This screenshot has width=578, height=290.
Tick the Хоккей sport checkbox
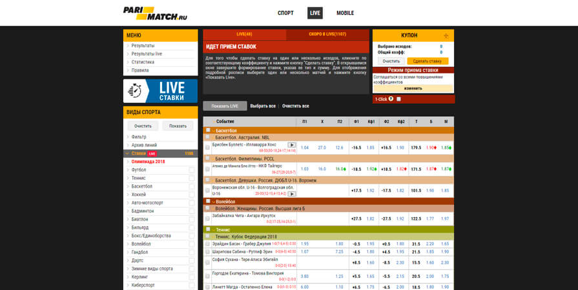pos(192,195)
